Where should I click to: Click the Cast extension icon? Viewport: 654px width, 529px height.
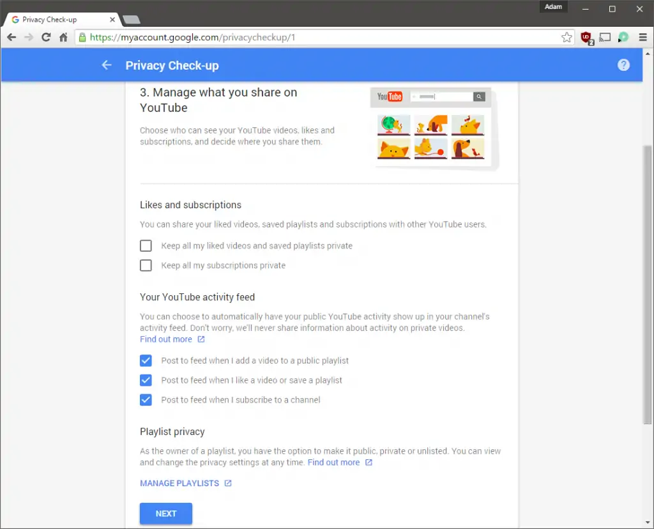(x=605, y=38)
